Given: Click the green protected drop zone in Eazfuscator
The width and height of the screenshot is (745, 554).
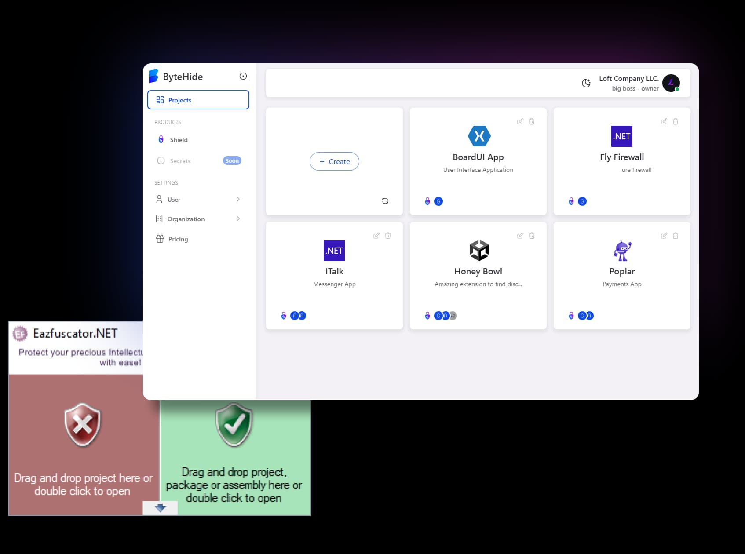Looking at the screenshot, I should [x=236, y=457].
